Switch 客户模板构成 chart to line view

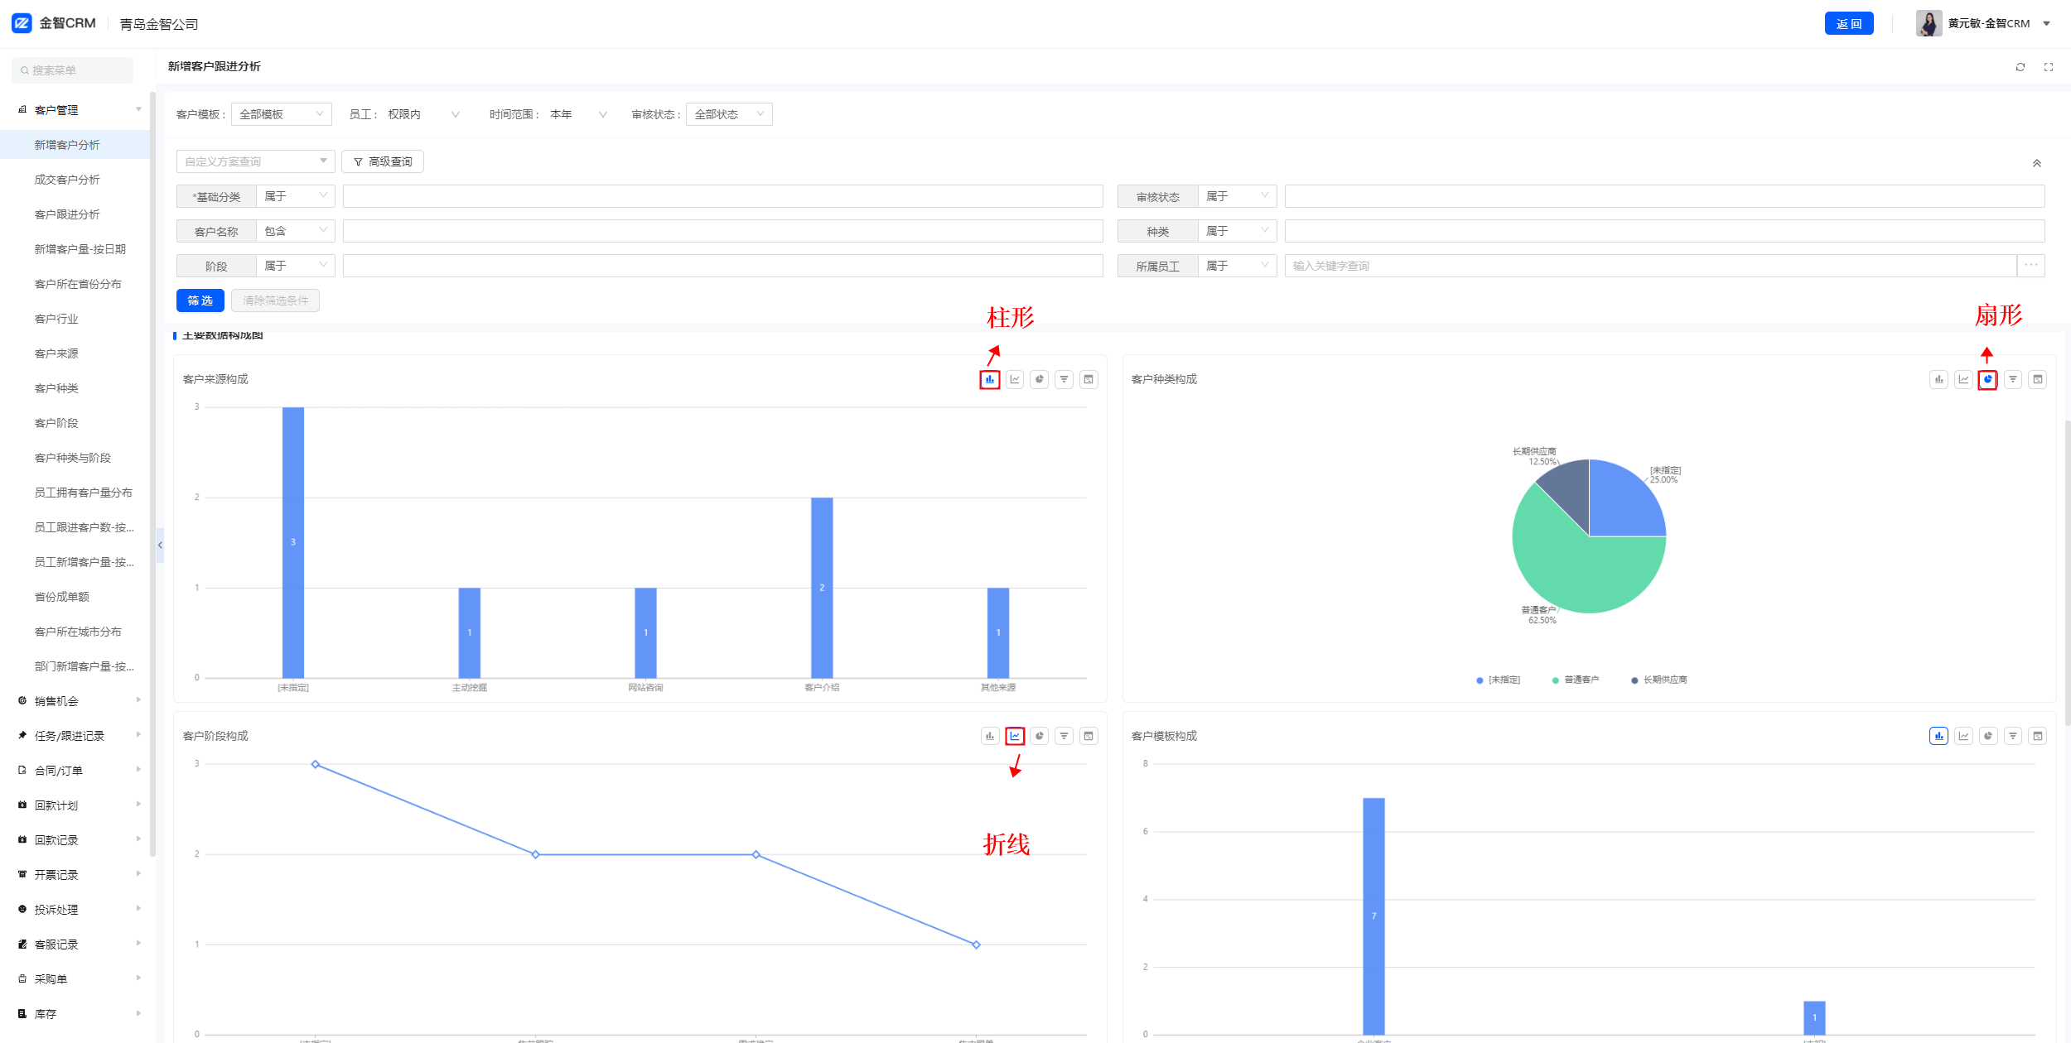[1964, 736]
